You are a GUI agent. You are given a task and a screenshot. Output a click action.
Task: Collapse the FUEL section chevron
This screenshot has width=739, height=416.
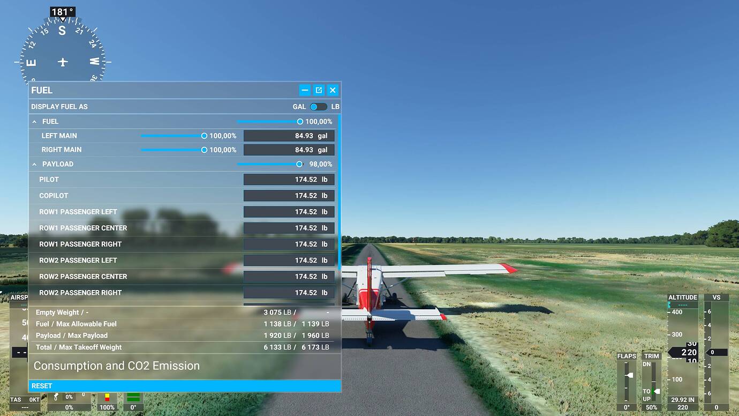point(34,122)
